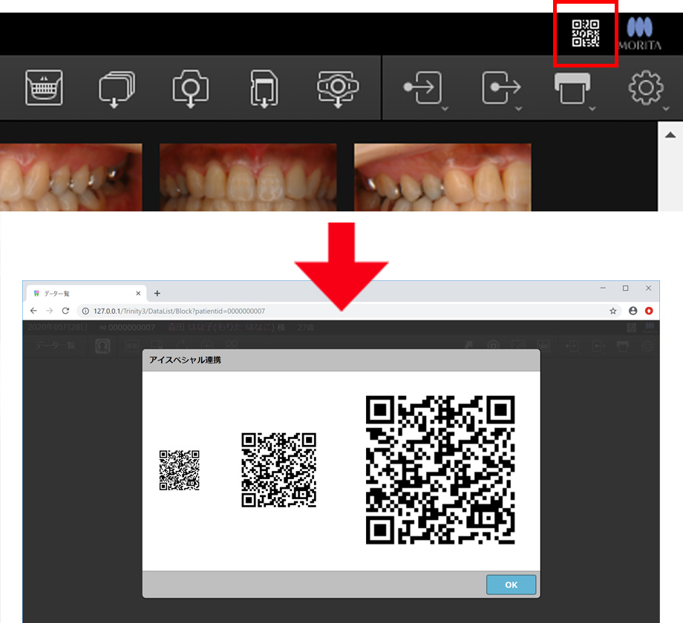Open a new browser tab
683x623 pixels.
[157, 294]
